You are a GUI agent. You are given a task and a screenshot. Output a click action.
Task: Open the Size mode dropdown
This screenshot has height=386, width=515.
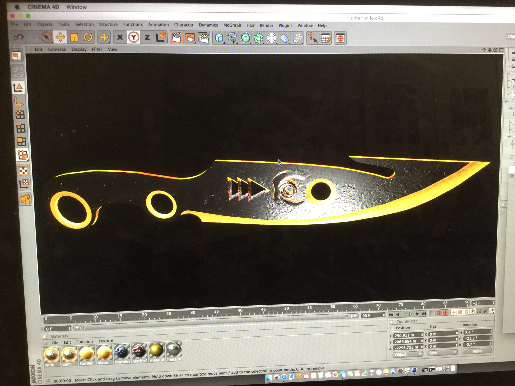pyautogui.click(x=442, y=353)
